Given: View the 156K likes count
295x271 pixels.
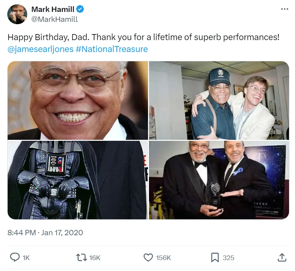Looking at the screenshot, I should pyautogui.click(x=163, y=257).
